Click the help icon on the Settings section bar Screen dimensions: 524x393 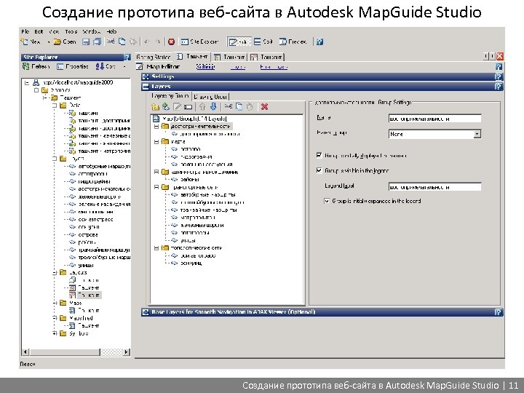point(499,76)
